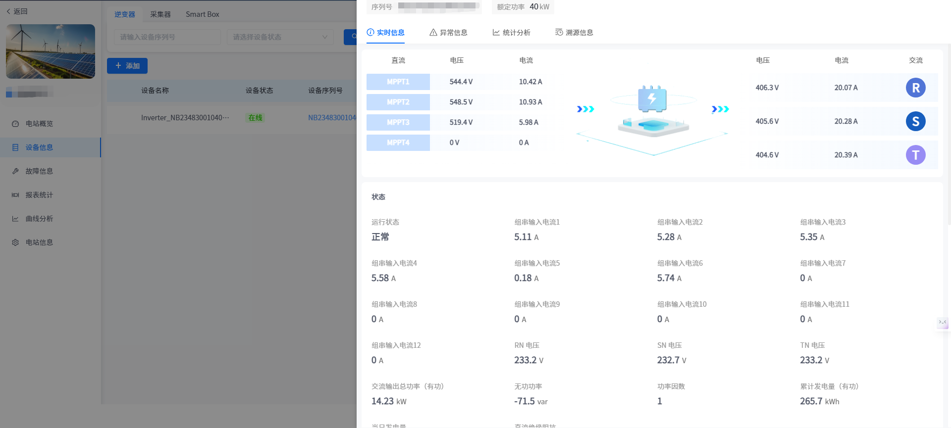Image resolution: width=951 pixels, height=428 pixels.
Task: Switch to the 溯源信息 tab
Action: pyautogui.click(x=574, y=33)
